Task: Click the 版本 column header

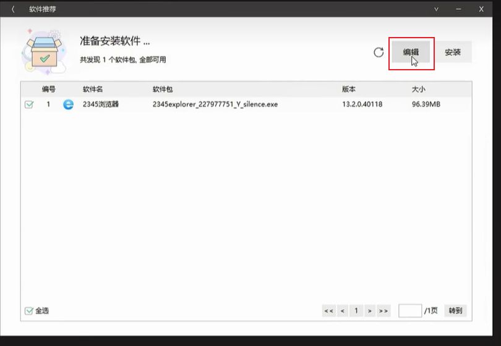Action: (349, 89)
